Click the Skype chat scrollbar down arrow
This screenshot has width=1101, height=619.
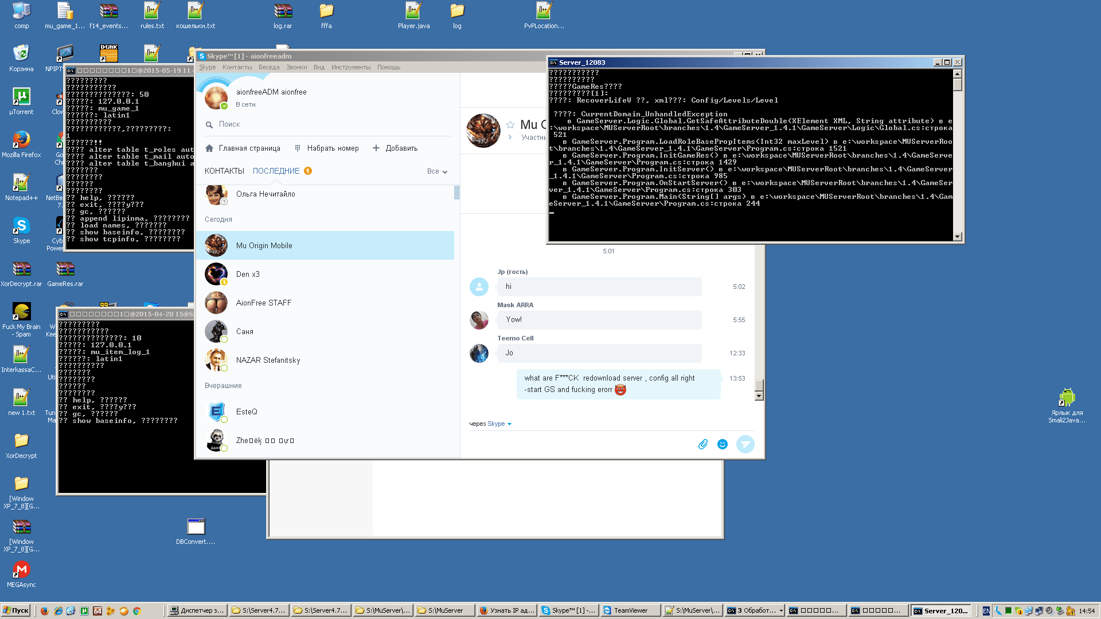[759, 396]
